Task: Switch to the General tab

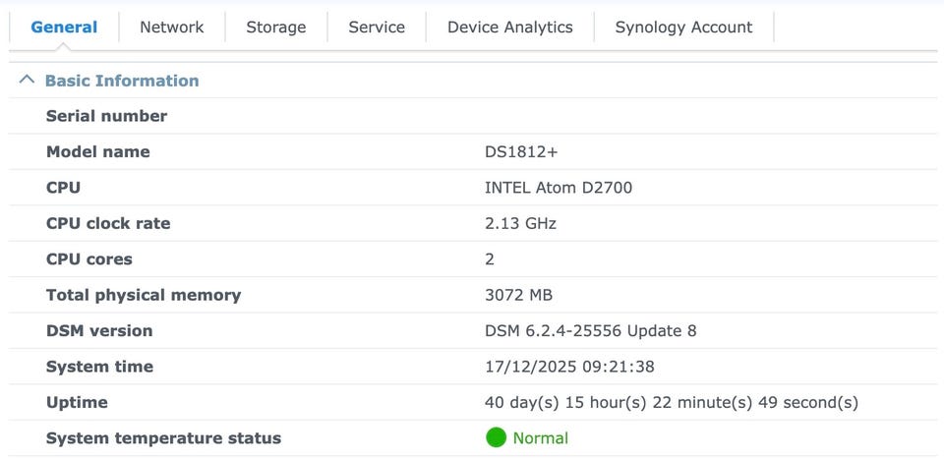Action: click(64, 28)
